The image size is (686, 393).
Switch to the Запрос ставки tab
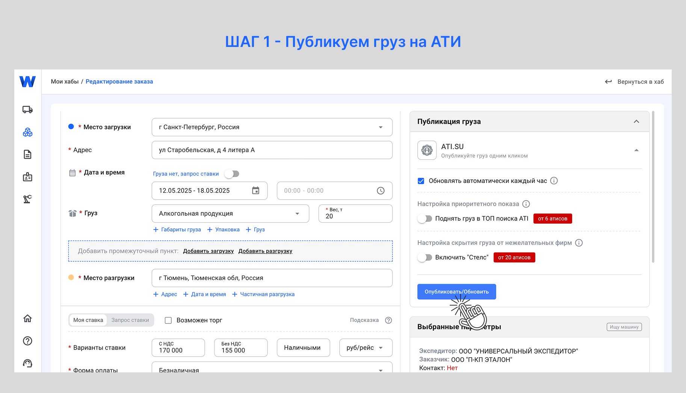point(130,320)
